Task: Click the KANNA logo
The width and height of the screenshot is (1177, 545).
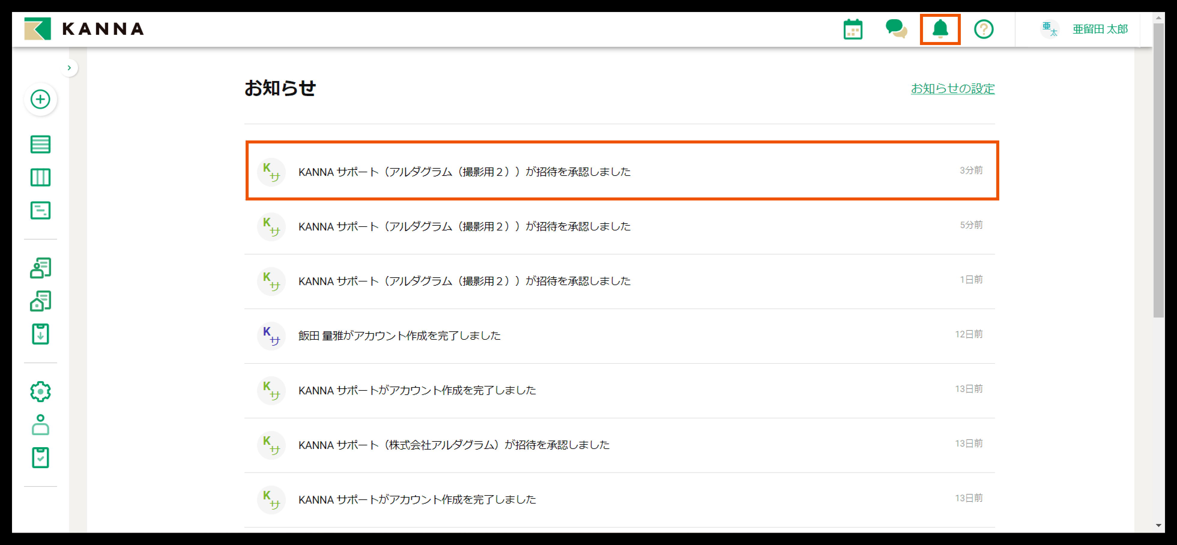Action: (85, 29)
